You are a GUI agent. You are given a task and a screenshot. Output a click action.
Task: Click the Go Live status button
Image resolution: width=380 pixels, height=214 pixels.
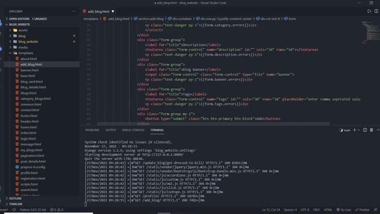(343, 210)
